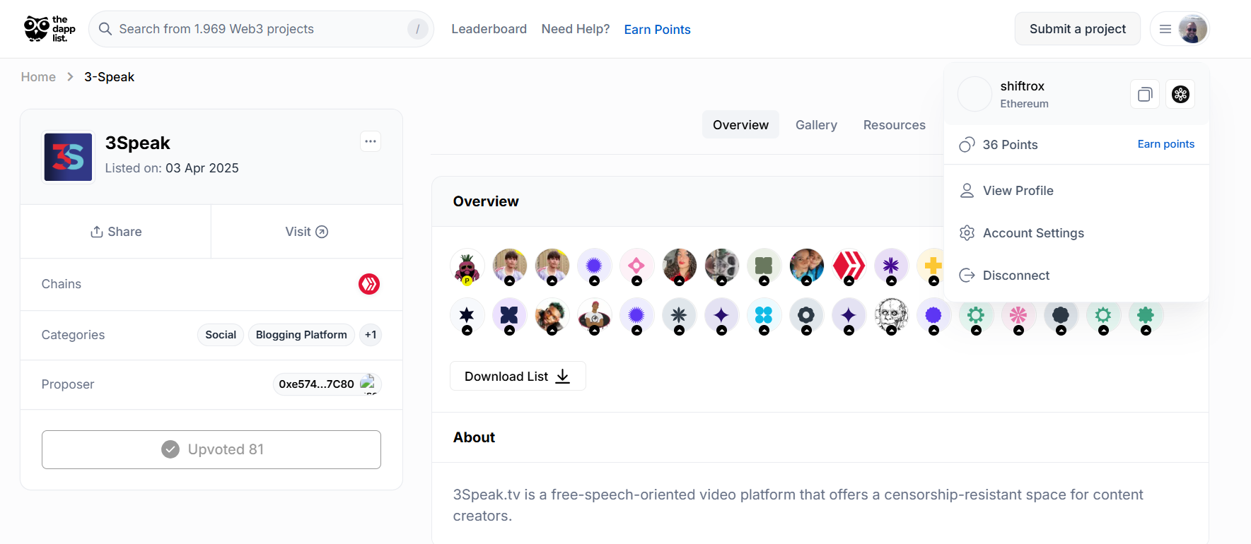The width and height of the screenshot is (1251, 544).
Task: Click The Dapp List owl logo
Action: click(x=50, y=29)
